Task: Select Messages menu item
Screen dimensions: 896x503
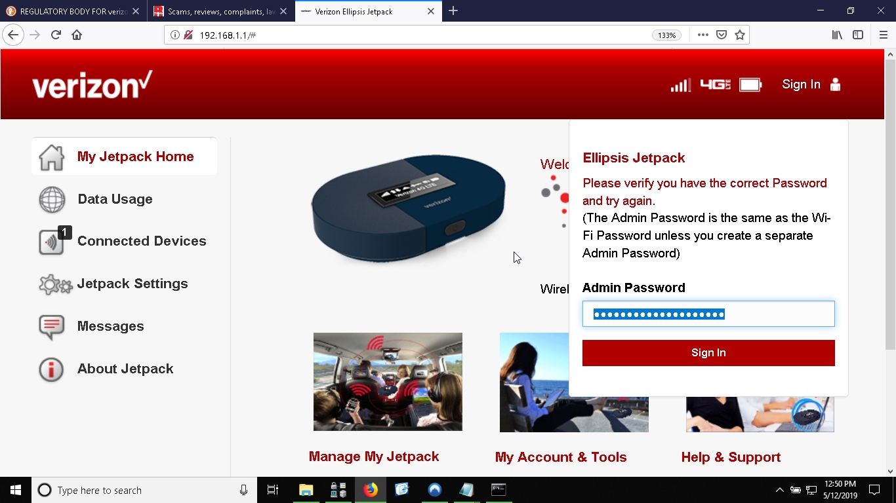Action: 110,326
